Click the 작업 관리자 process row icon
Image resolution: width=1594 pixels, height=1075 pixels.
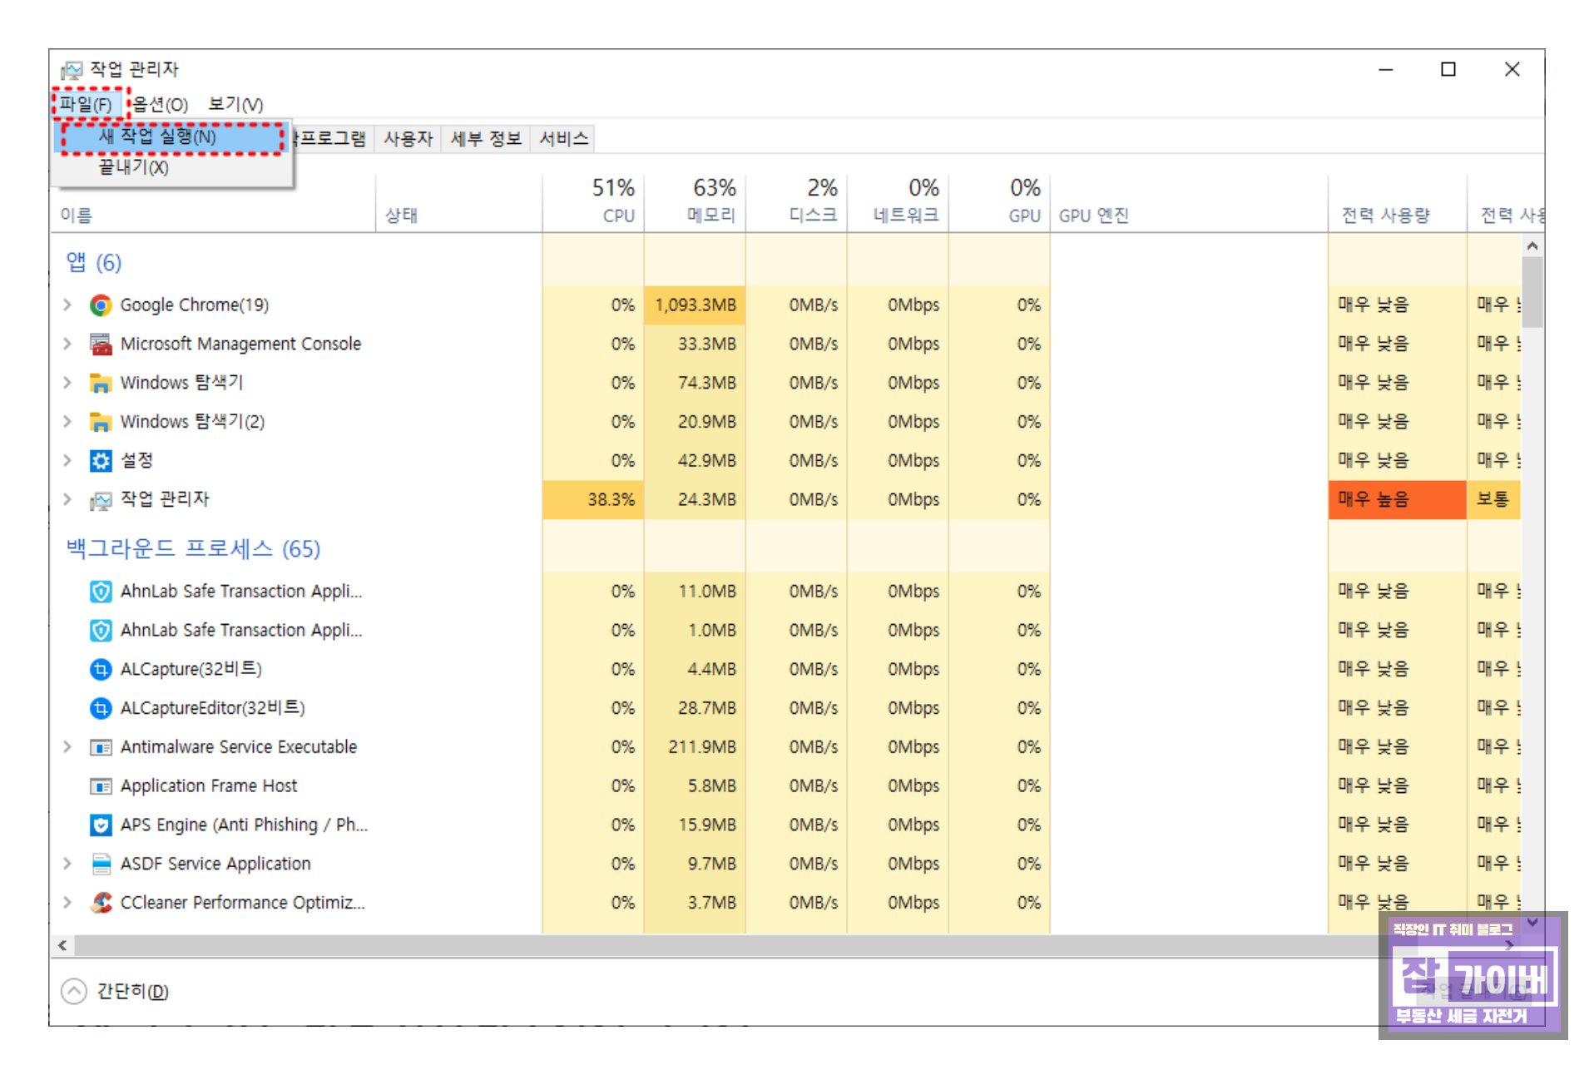tap(101, 500)
